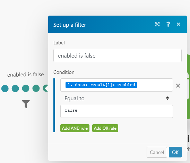Add an OR rule to the condition
Image resolution: width=190 pixels, height=163 pixels.
[x=105, y=128]
